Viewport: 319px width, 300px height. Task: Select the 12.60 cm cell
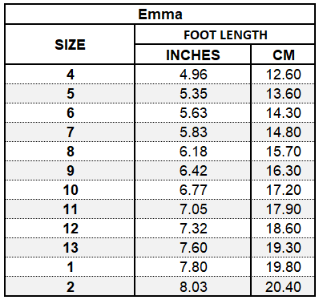tap(283, 74)
